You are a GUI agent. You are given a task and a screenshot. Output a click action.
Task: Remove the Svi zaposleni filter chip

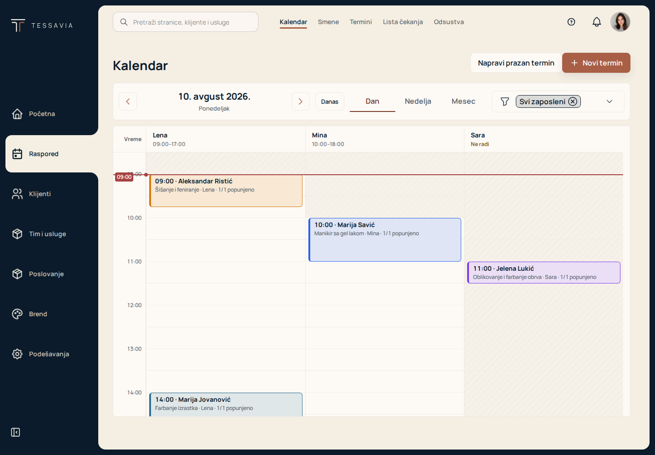click(573, 101)
